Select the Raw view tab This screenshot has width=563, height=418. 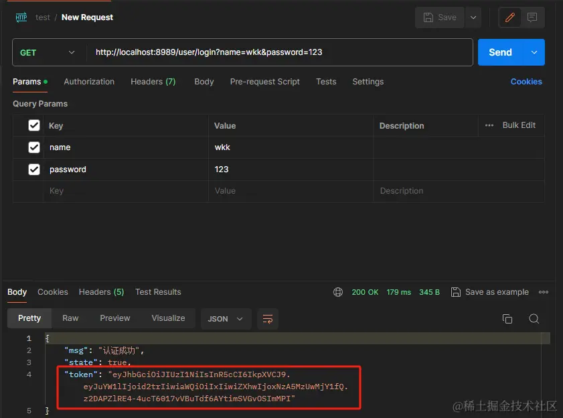70,318
